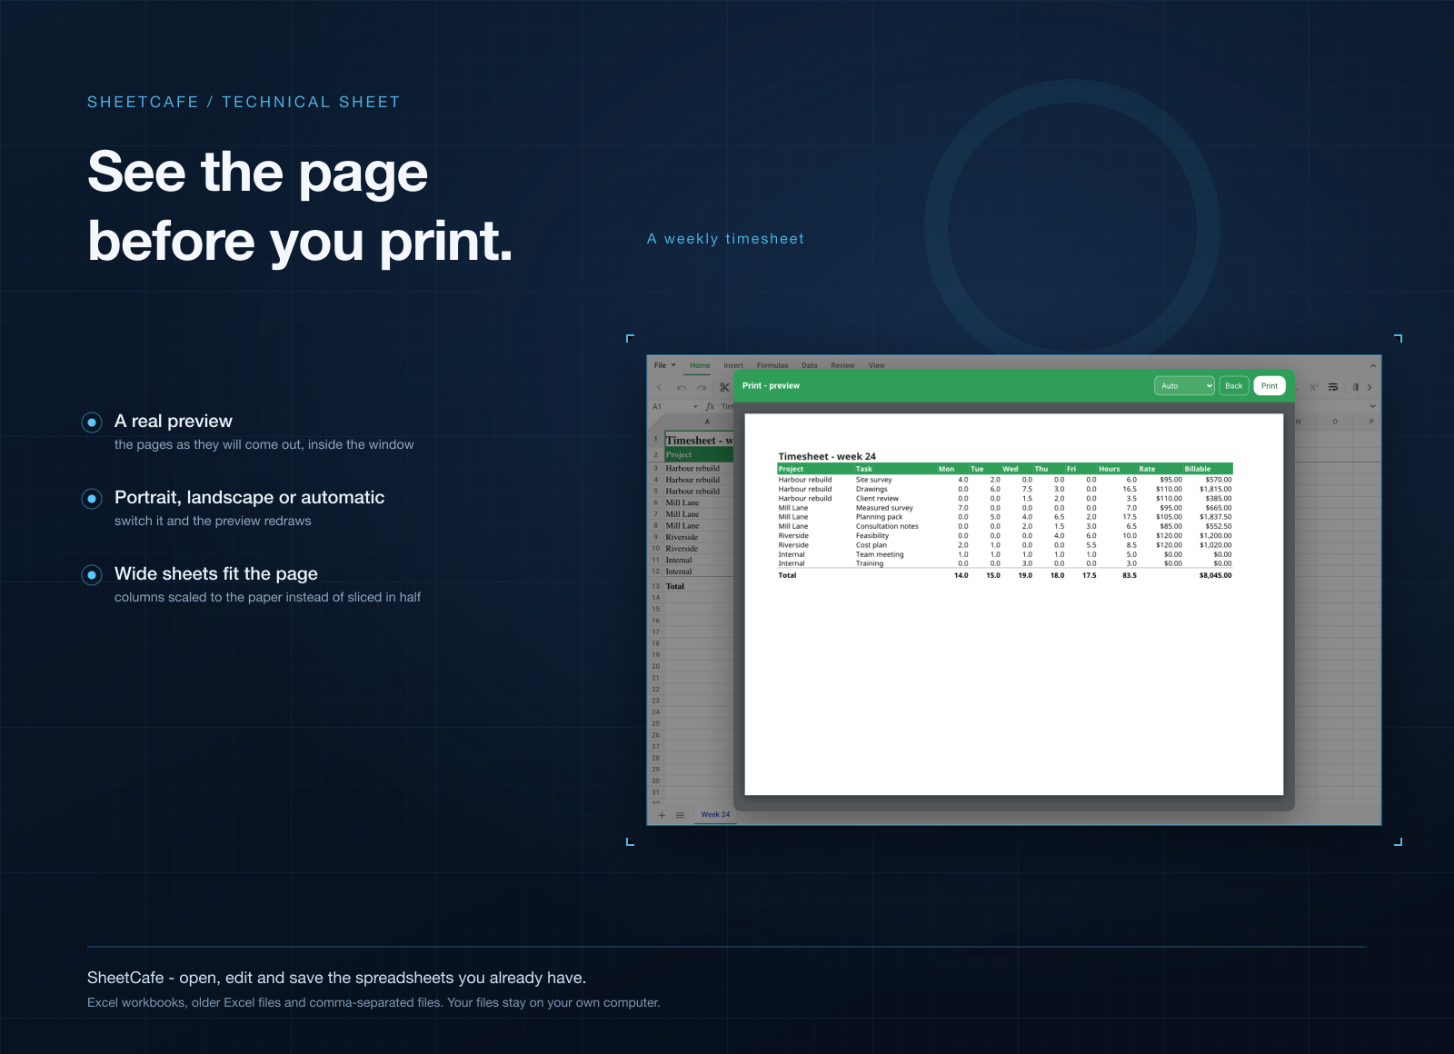Viewport: 1454px width, 1054px height.
Task: Click 'Rate' column header in preview
Action: [1147, 469]
